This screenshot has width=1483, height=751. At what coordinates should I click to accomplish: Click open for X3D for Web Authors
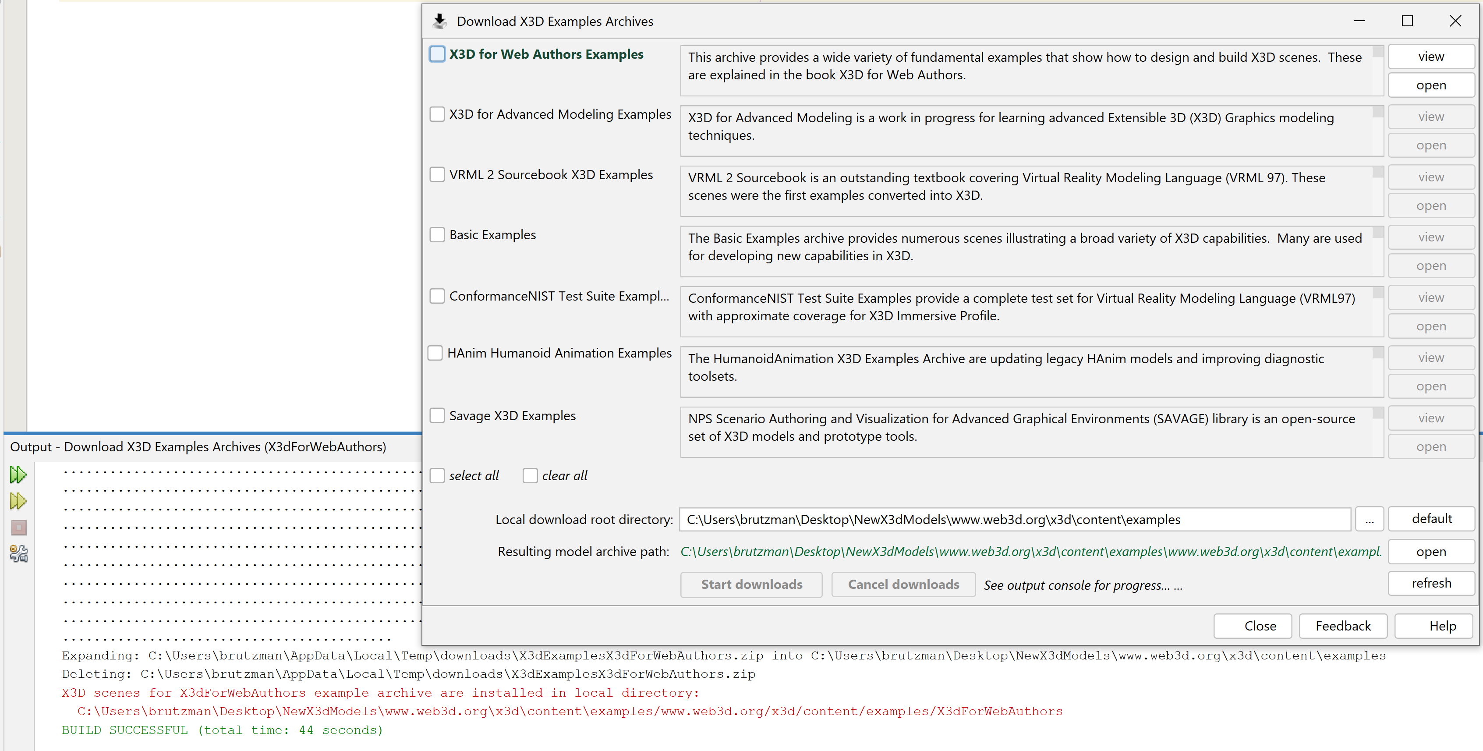[x=1430, y=85]
